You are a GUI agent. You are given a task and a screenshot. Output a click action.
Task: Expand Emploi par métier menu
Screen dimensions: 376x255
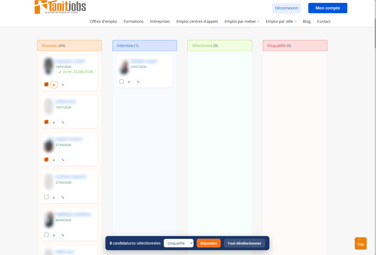point(242,21)
